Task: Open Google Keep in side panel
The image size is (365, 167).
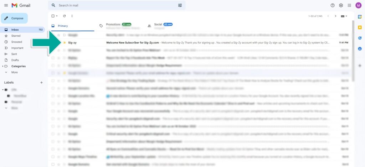Action: click(x=360, y=27)
